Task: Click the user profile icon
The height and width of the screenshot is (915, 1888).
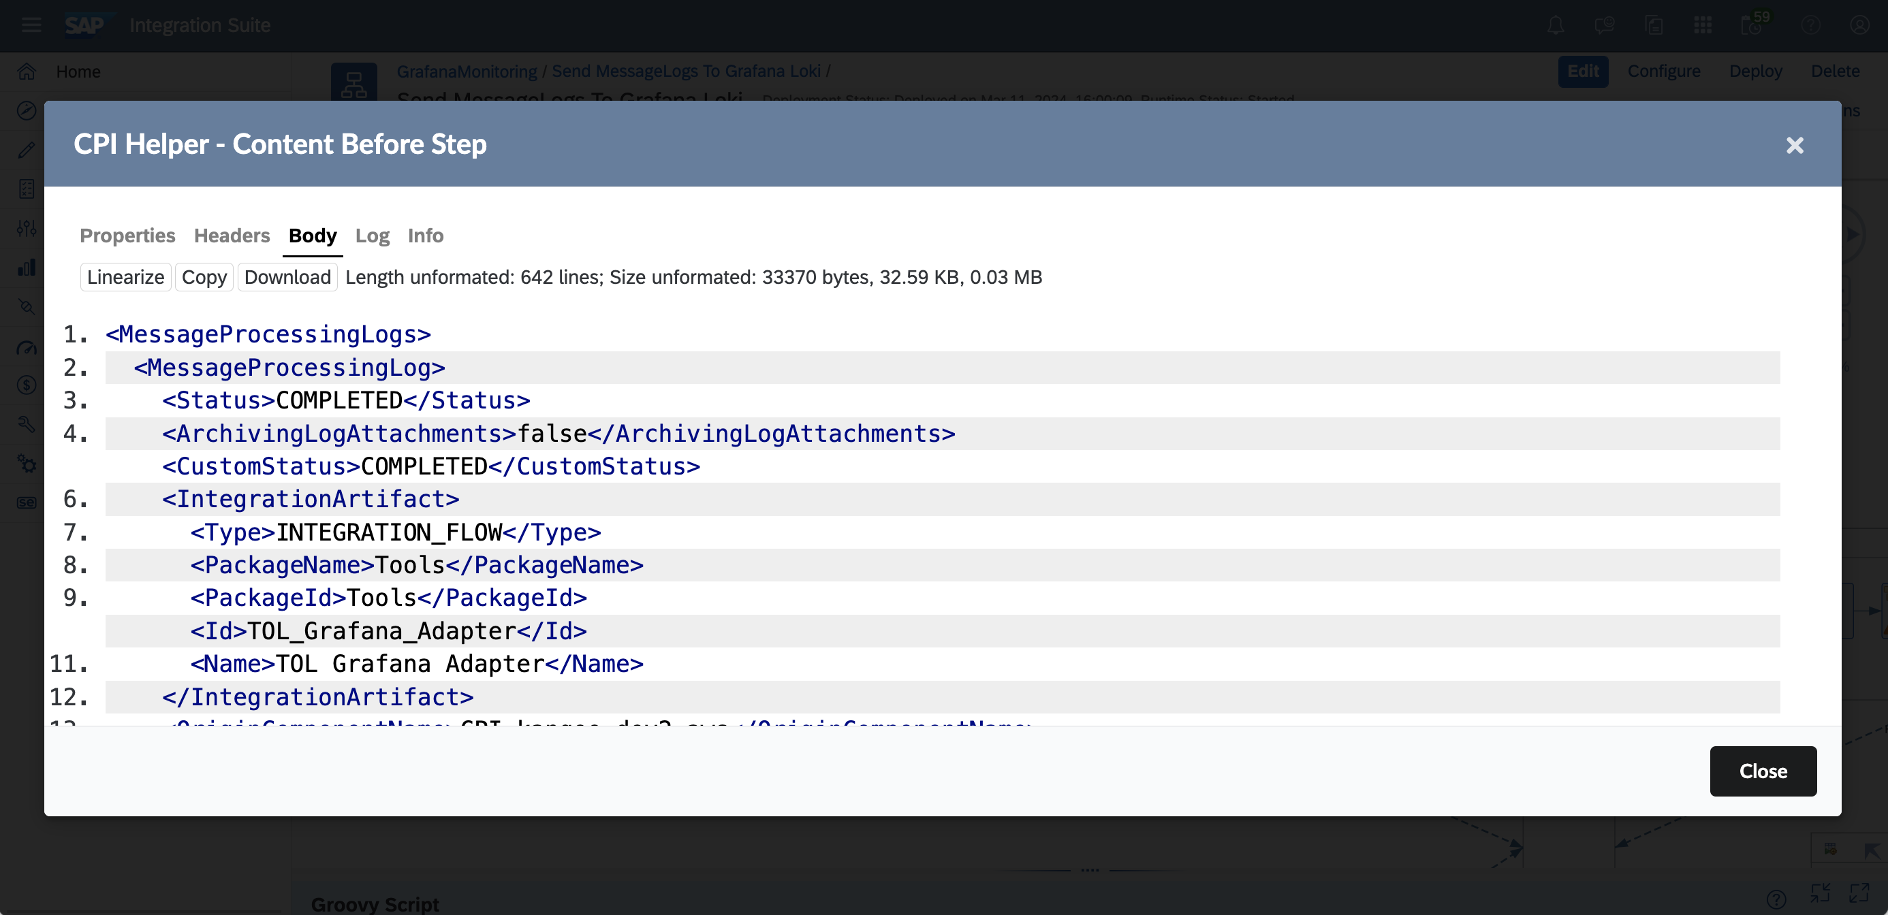Action: tap(1859, 26)
